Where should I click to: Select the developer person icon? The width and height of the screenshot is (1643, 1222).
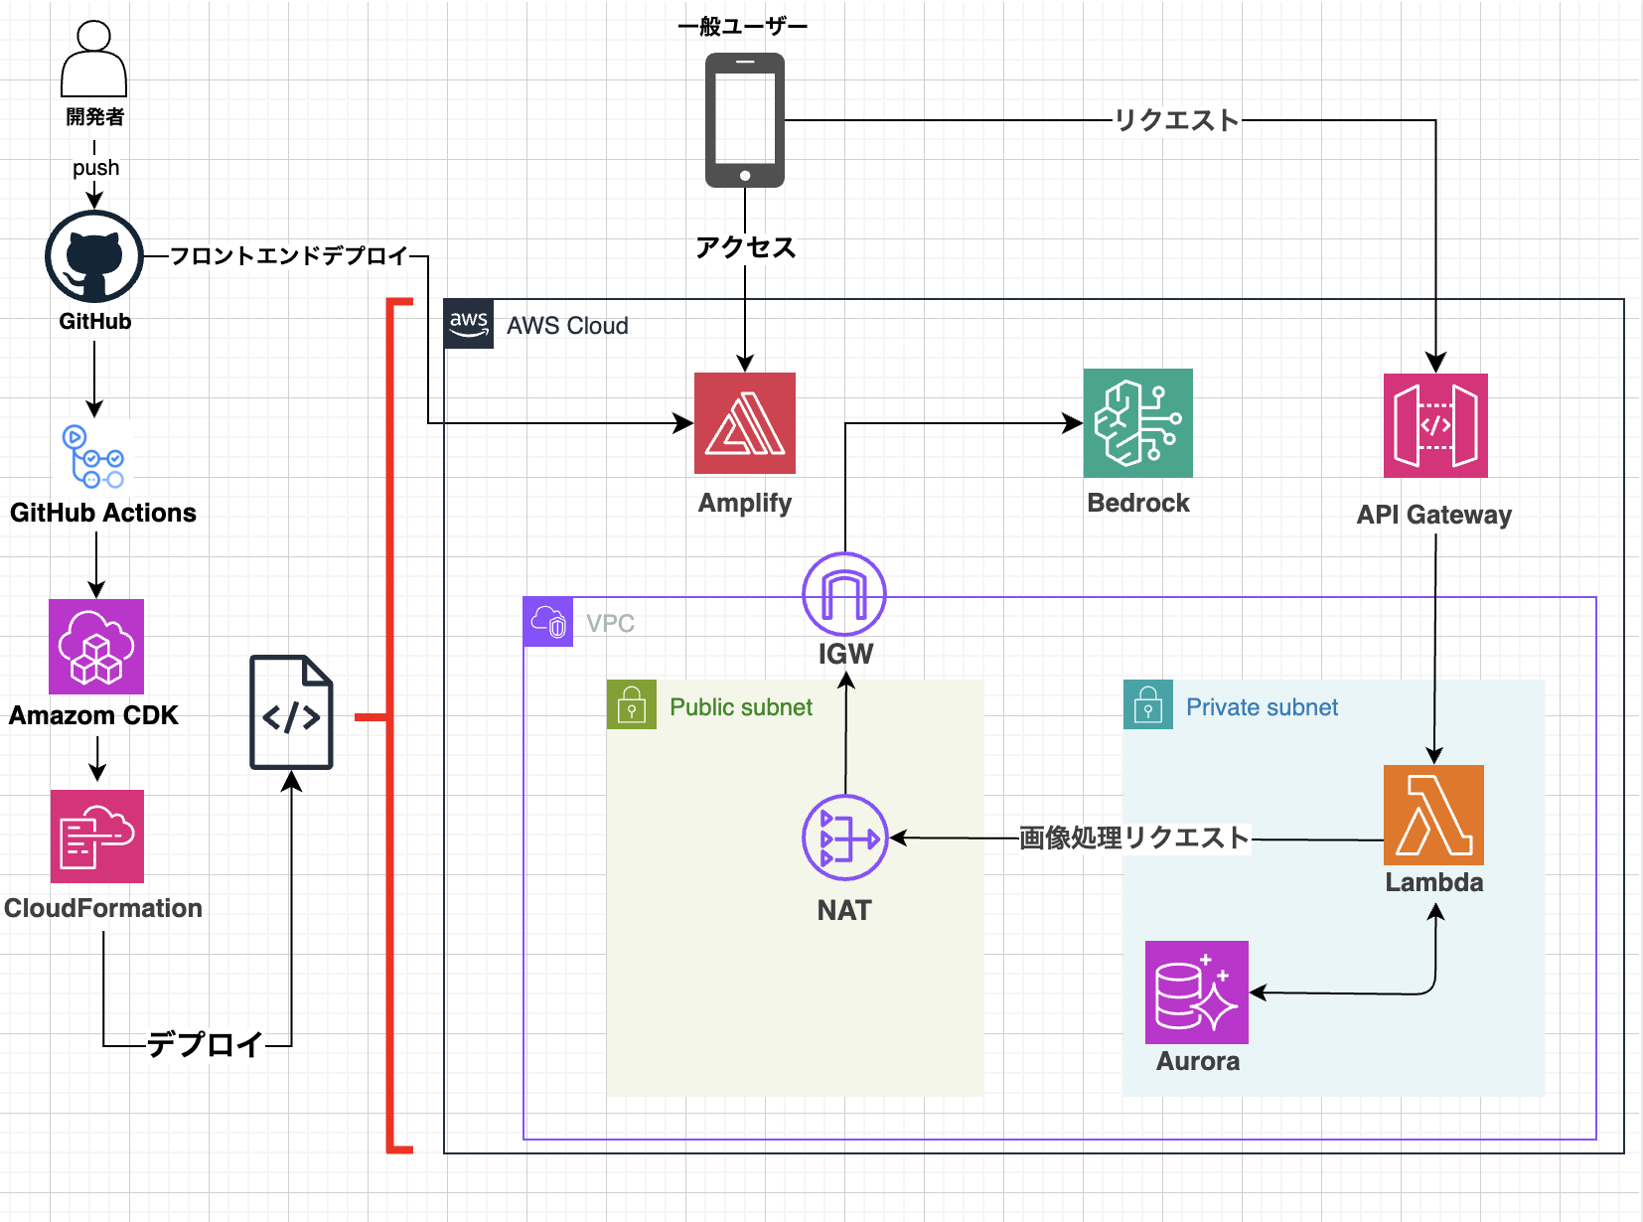(94, 60)
